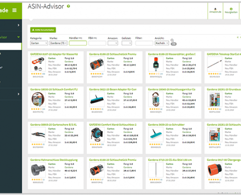
Task: Open the Gelistet filter dropdown
Action: coord(127,43)
